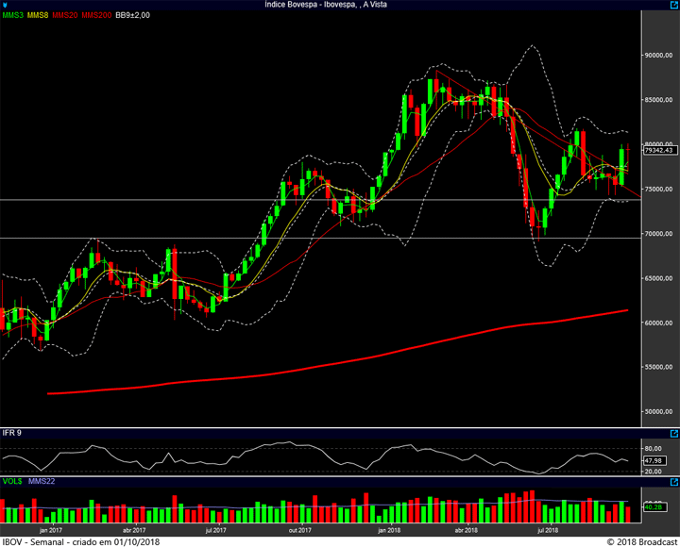The width and height of the screenshot is (680, 547).
Task: Select the MMS200 indicator label
Action: coord(96,15)
